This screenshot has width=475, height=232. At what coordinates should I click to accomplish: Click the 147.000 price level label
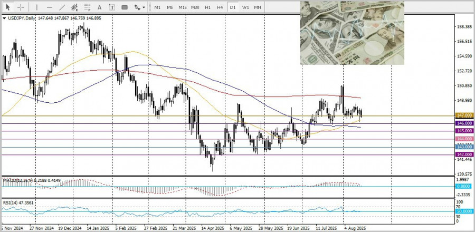coord(464,115)
